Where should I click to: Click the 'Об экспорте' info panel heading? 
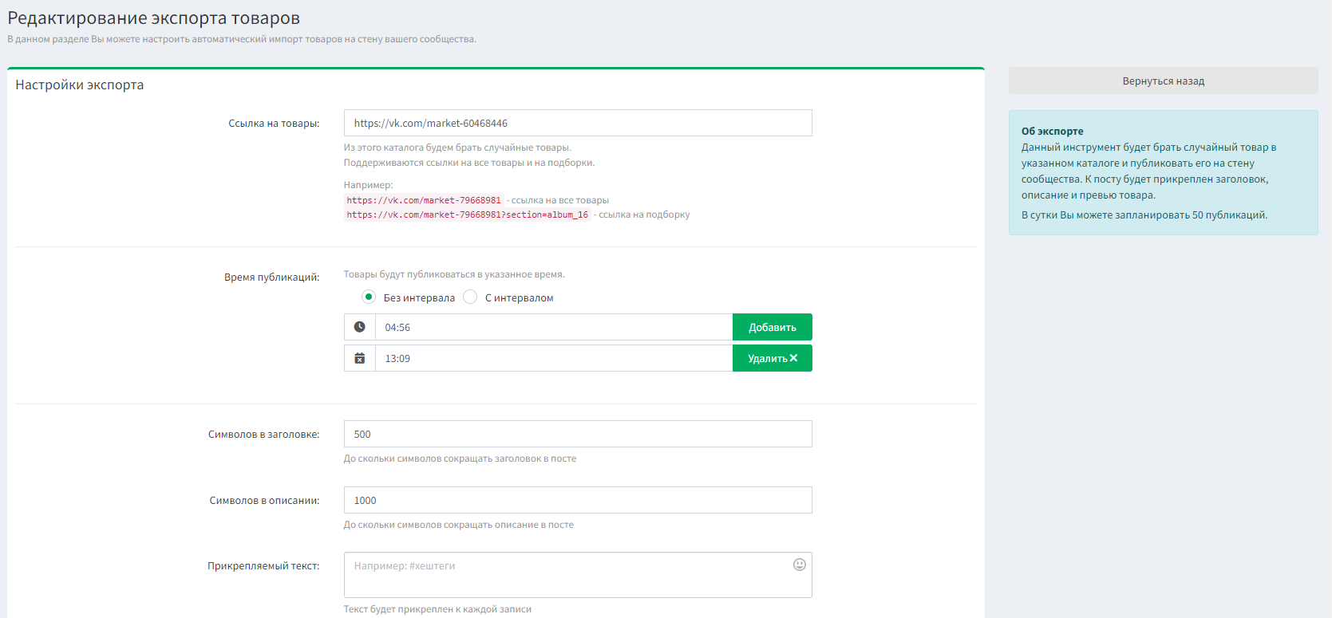[x=1052, y=131]
